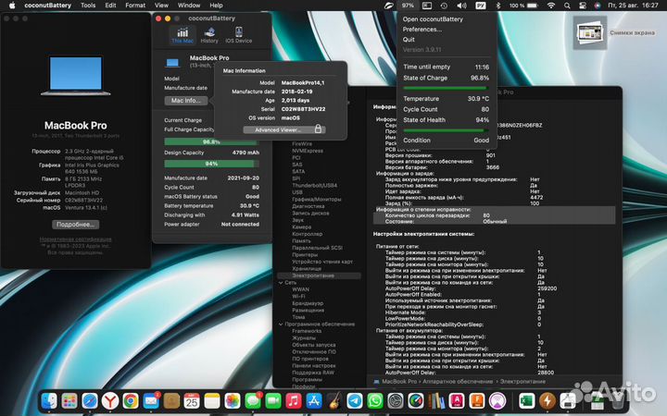Click State of Charge bar in menu
This screenshot has height=416, width=667.
[x=446, y=88]
